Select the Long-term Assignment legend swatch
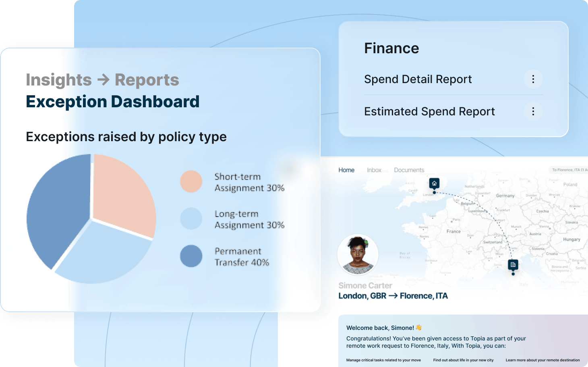This screenshot has width=588, height=367. click(x=191, y=219)
